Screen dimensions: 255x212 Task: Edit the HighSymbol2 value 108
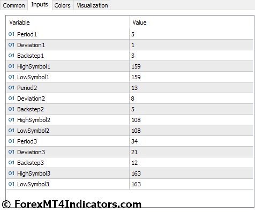click(x=191, y=120)
